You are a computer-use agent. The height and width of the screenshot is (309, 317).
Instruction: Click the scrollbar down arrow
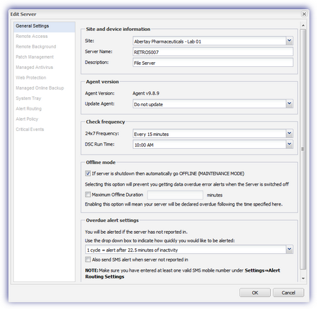[303, 278]
